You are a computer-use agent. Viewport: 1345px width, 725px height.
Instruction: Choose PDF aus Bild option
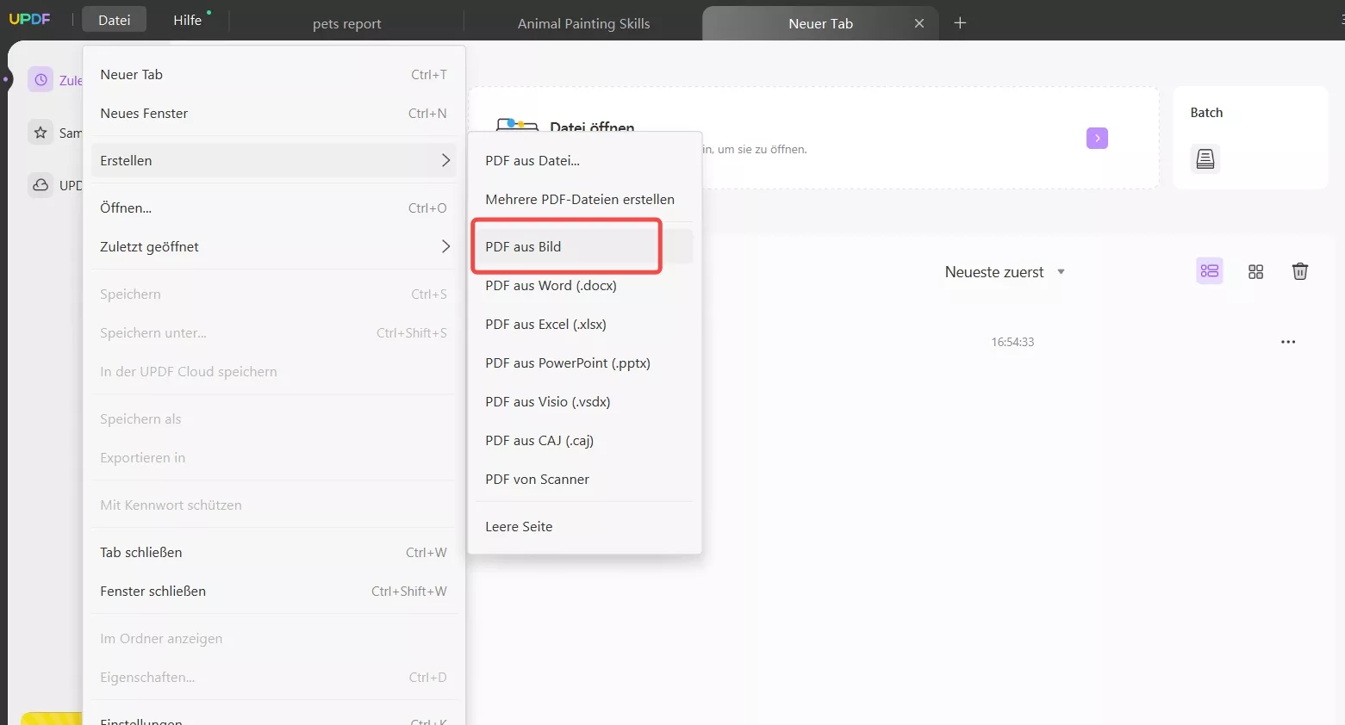584,246
